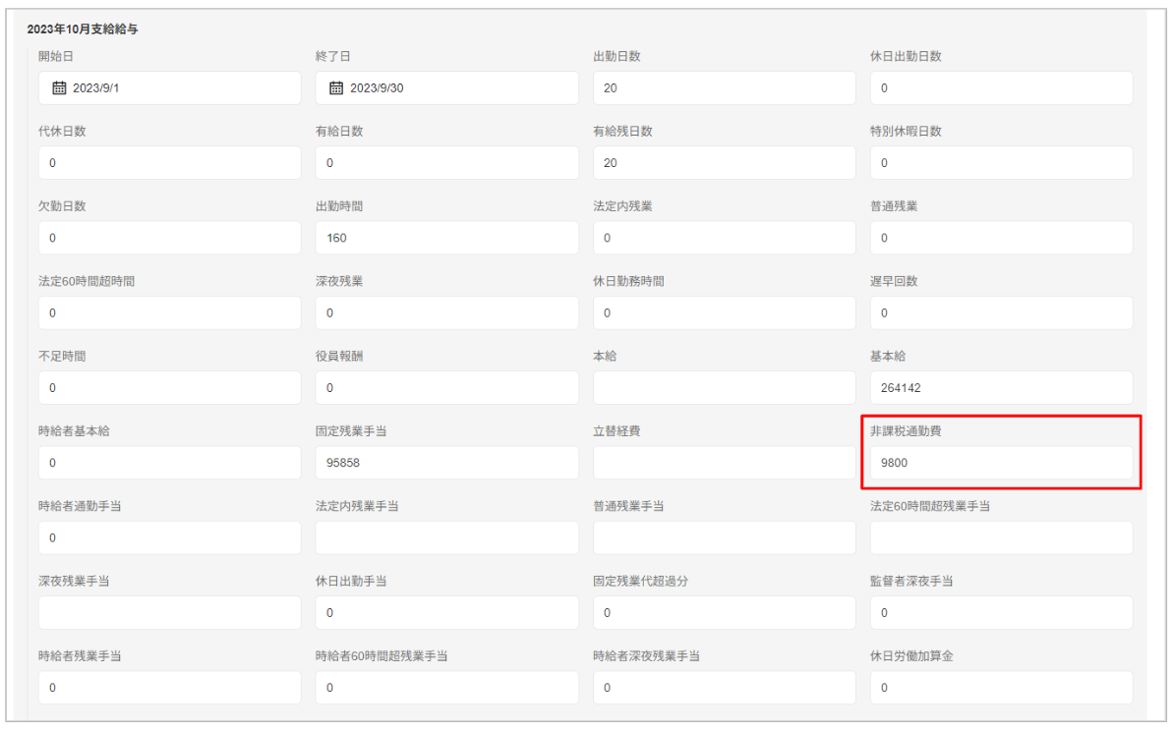The height and width of the screenshot is (732, 1176).
Task: Focus the empty 法定内残業手当 field
Action: (446, 537)
